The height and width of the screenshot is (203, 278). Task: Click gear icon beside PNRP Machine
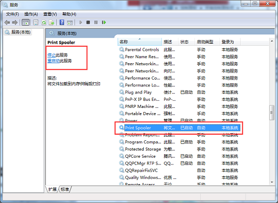[122, 106]
